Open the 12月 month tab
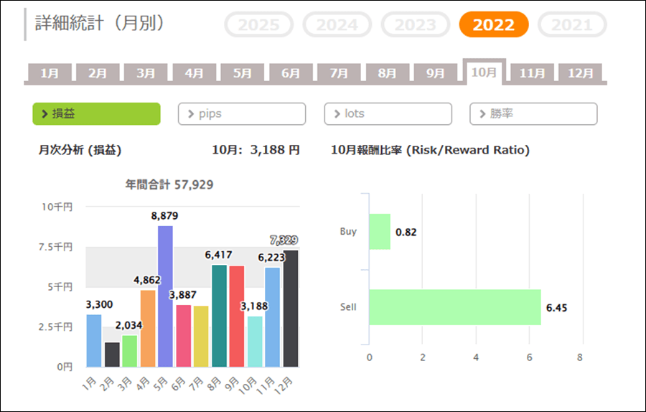This screenshot has height=412, width=646. pos(580,73)
